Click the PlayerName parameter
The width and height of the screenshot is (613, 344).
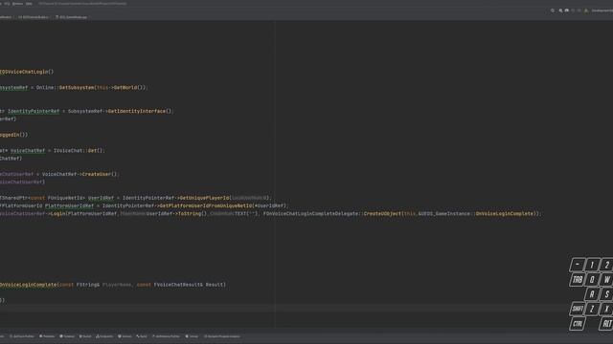click(x=117, y=285)
